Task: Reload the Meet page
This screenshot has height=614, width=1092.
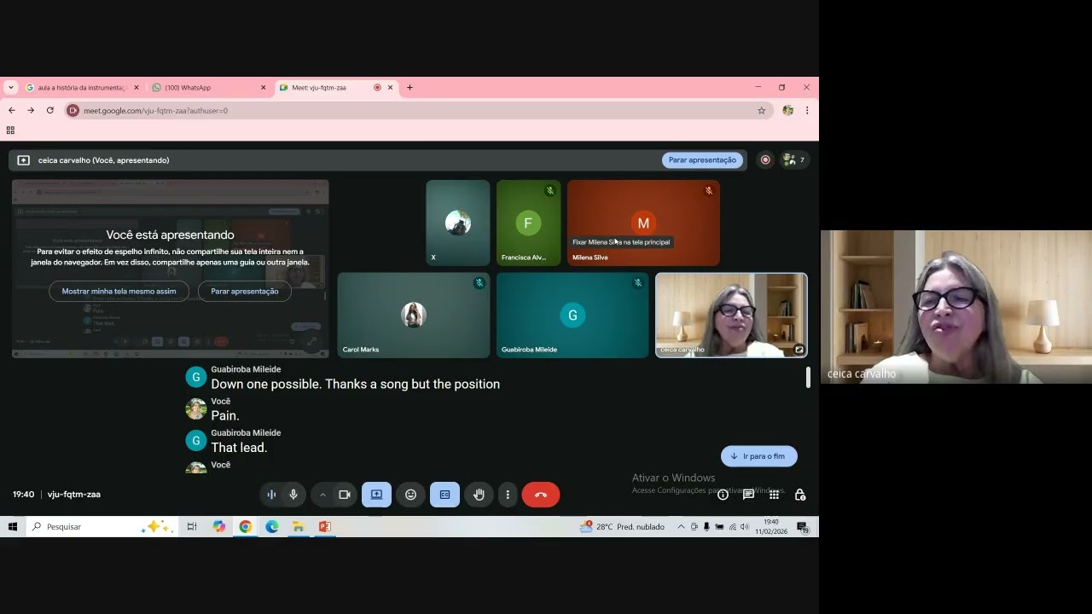Action: pyautogui.click(x=49, y=110)
